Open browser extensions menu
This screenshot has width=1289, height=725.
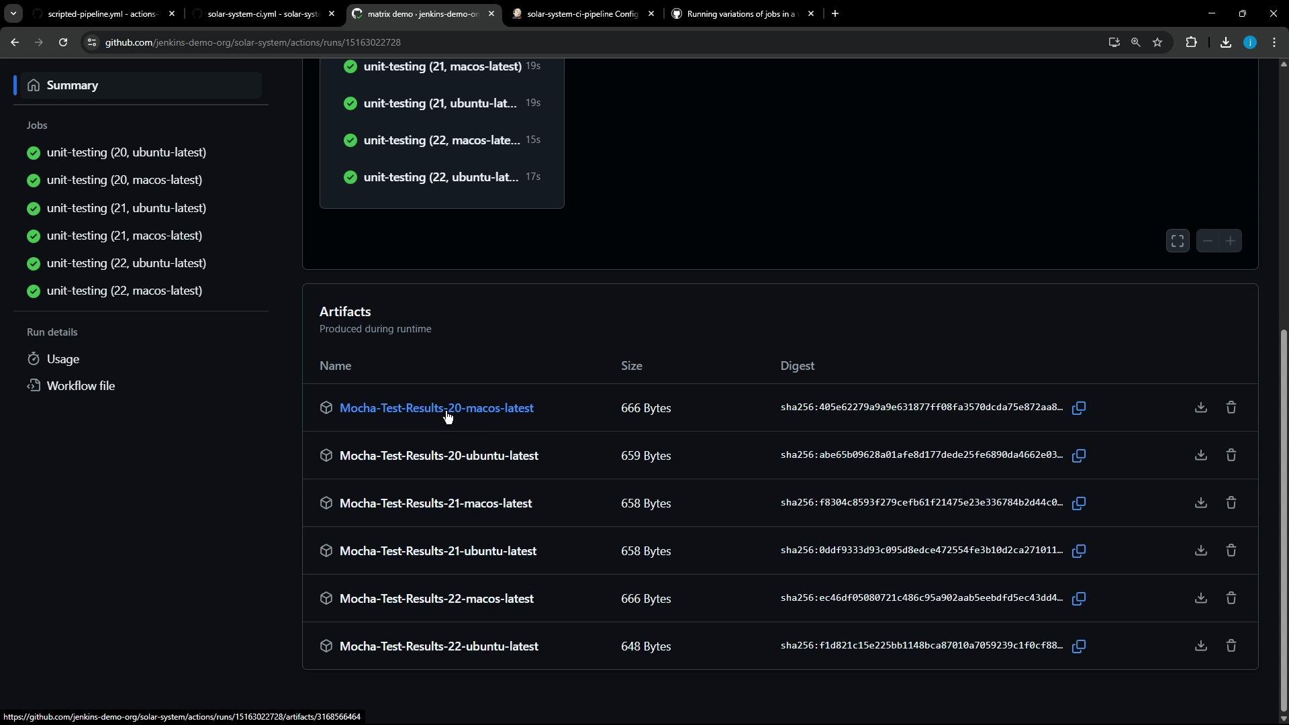(1192, 42)
